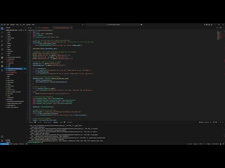Click the command center search box
225x168 pixels.
tap(113, 24)
